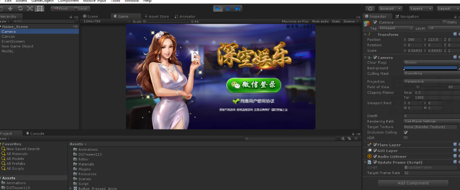Open the Layout dropdown
The height and width of the screenshot is (190, 460).
448,9
